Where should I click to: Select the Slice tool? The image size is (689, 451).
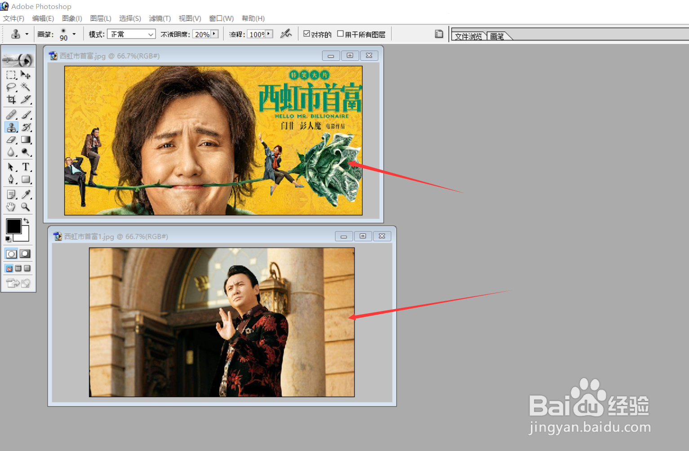tap(26, 99)
